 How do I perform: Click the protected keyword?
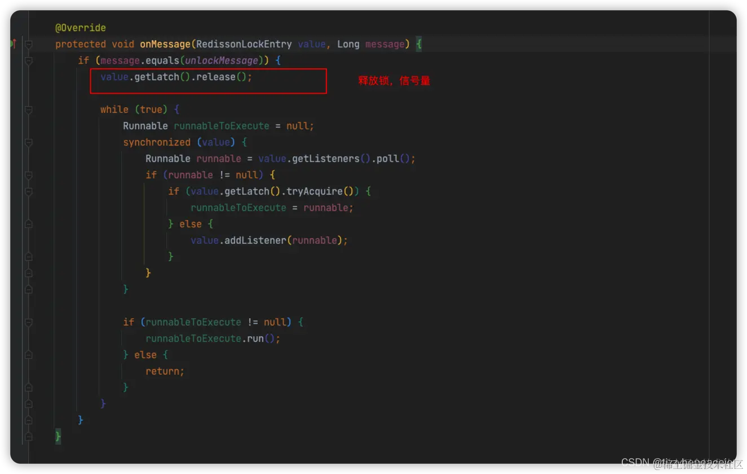81,44
